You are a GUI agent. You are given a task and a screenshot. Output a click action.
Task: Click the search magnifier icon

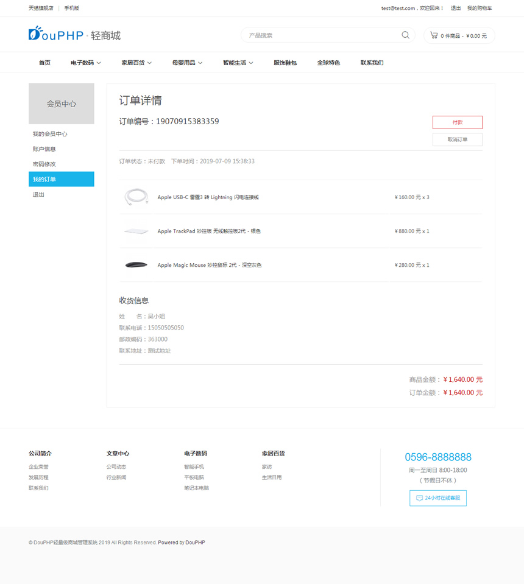pos(405,35)
